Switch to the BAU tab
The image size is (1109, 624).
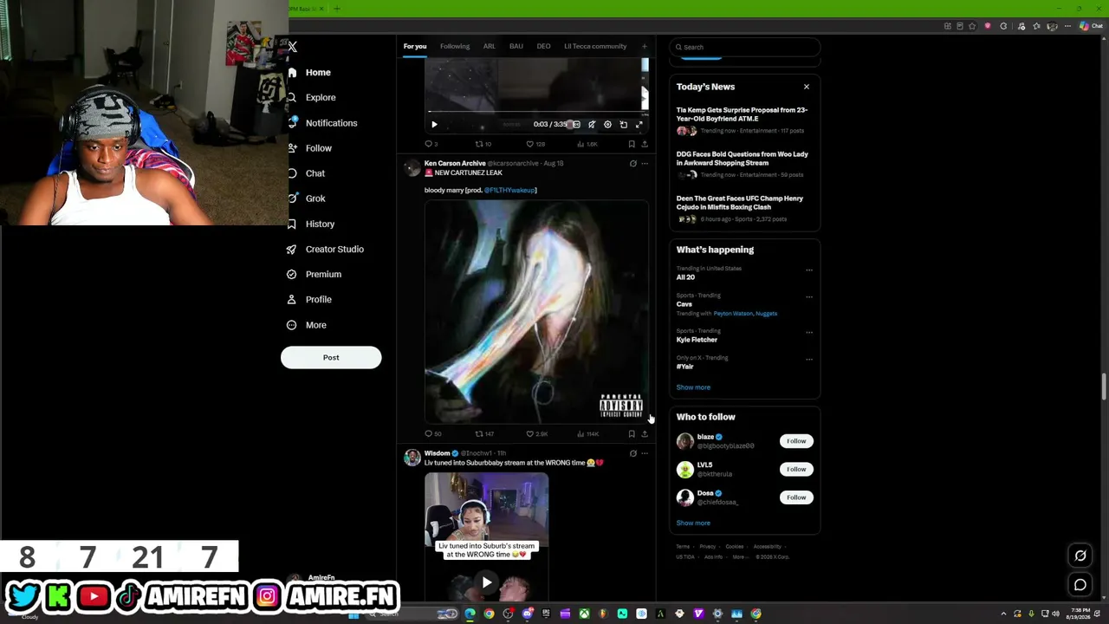click(516, 47)
